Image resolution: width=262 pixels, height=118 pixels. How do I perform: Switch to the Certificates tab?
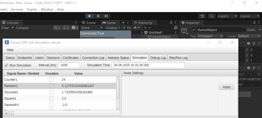[71, 58]
